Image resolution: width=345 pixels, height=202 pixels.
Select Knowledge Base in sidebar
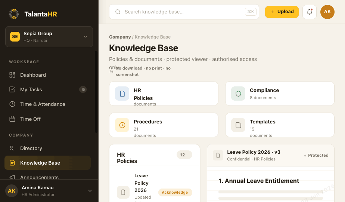point(47,163)
